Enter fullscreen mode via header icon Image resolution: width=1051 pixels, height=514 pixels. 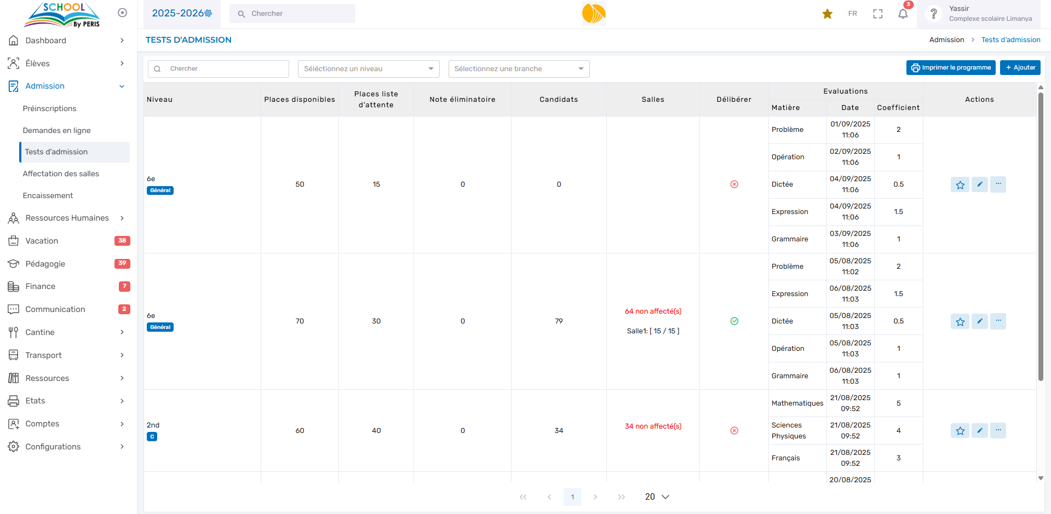point(877,14)
